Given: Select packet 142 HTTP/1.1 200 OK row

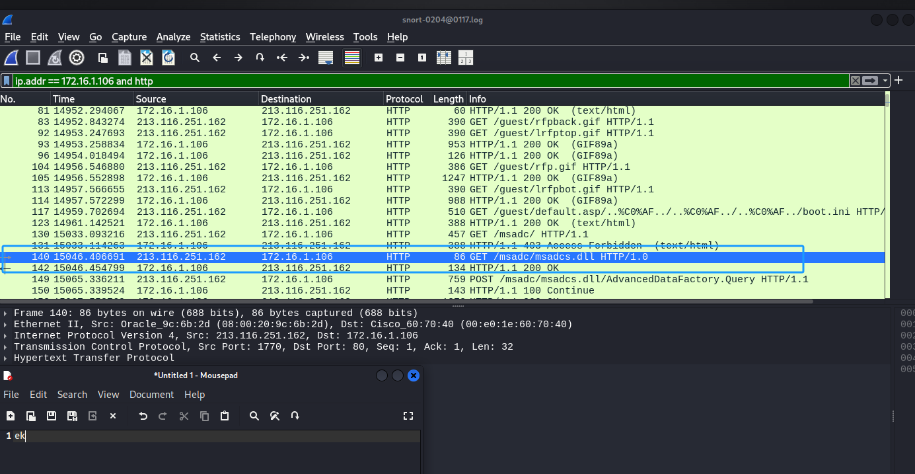Looking at the screenshot, I should click(x=442, y=268).
